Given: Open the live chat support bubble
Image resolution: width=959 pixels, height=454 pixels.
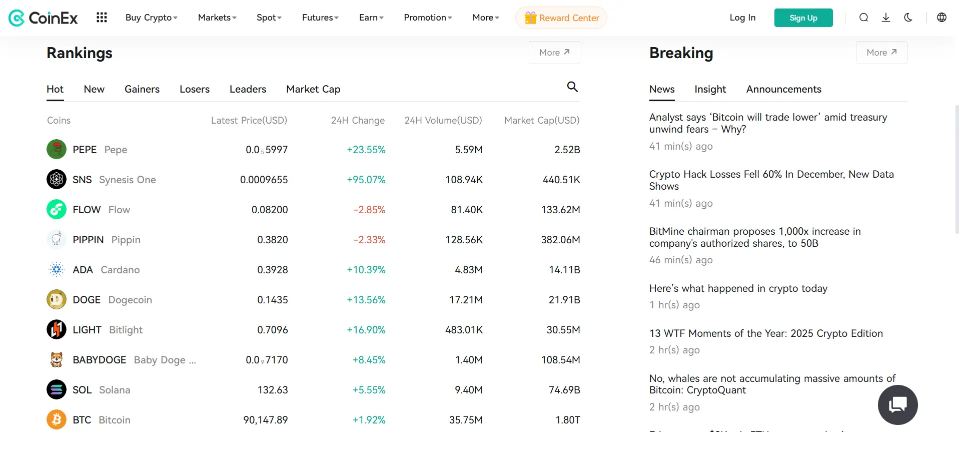Looking at the screenshot, I should pyautogui.click(x=897, y=404).
